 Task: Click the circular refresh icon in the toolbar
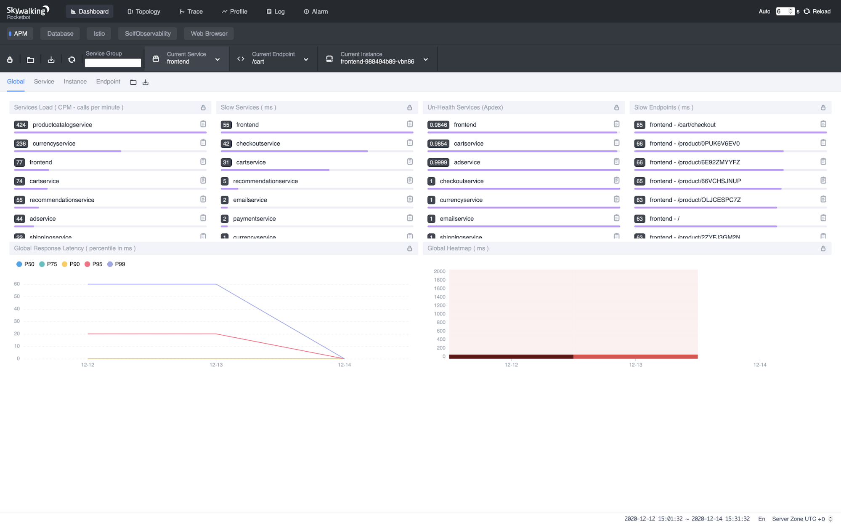point(72,60)
